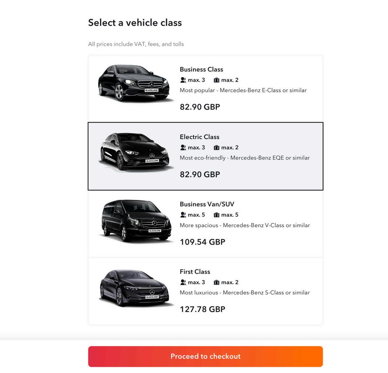Click the passenger icon in Business Van/SUV
This screenshot has width=388, height=373.
pos(183,215)
